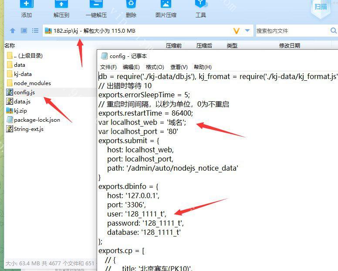Click the 添加 (Add) toolbar icon
This screenshot has width=338, height=271.
(26, 5)
